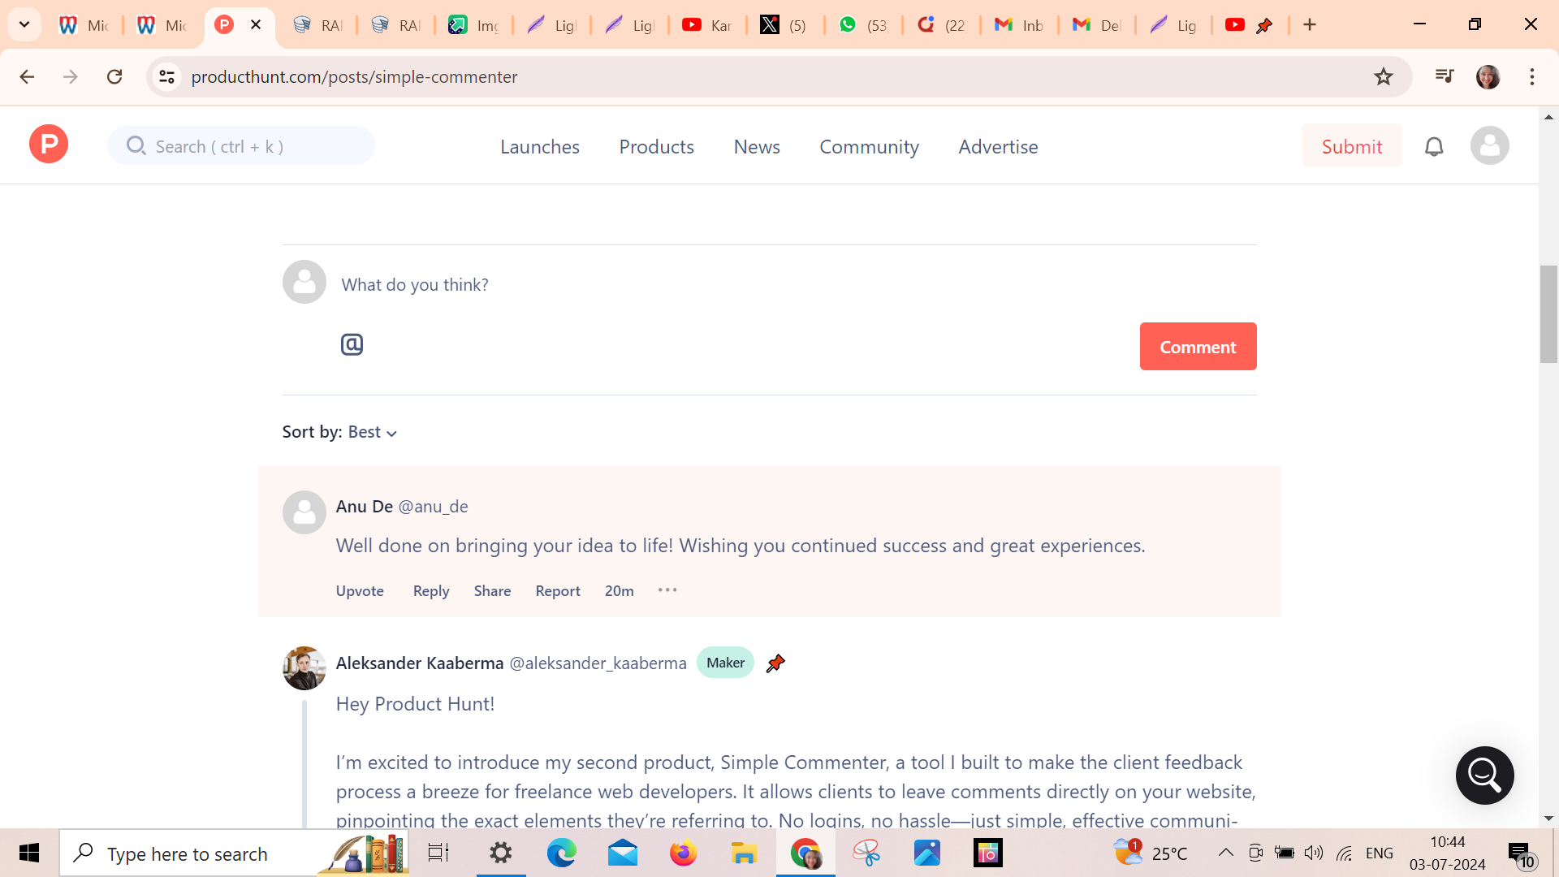Click Reply under Anu De's comment

click(431, 591)
